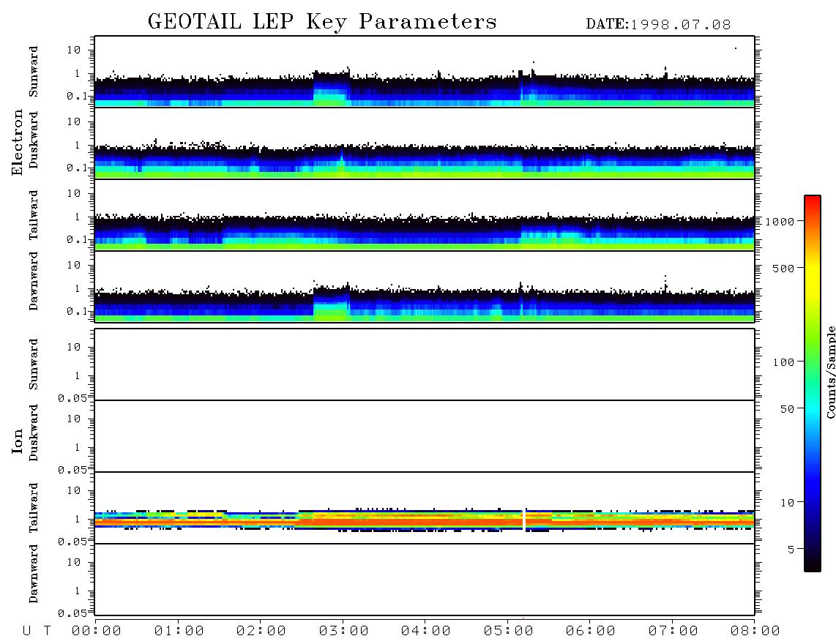Click the "07:00" time tick label

tap(673, 631)
